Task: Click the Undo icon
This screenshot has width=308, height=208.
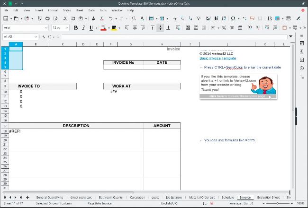Action: pos(110,18)
